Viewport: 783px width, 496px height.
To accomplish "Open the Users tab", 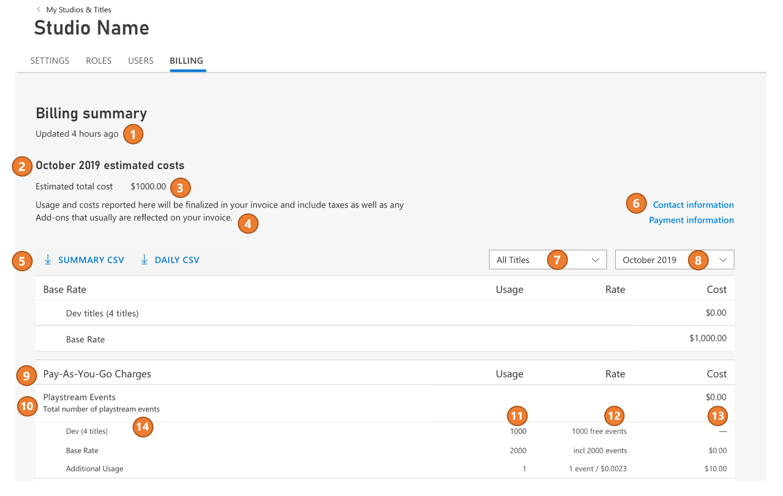I will pos(140,61).
